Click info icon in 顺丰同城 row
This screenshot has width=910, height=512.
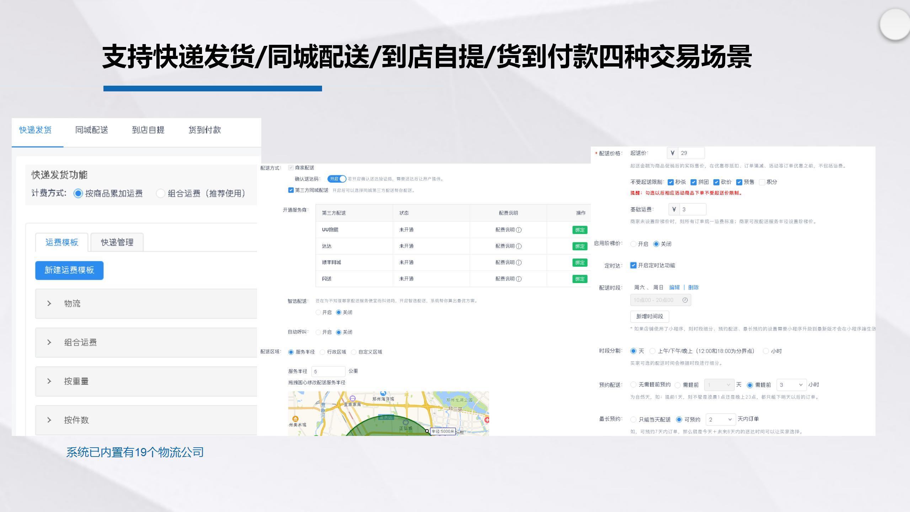519,263
